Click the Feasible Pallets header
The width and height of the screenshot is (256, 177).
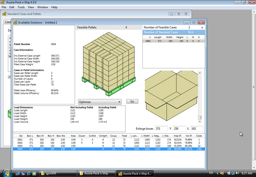coord(109,27)
